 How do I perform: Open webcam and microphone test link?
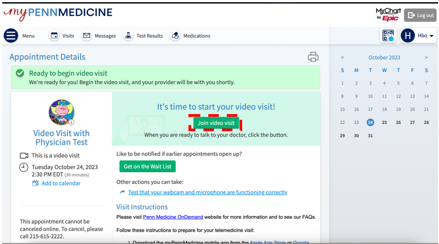[x=208, y=192]
